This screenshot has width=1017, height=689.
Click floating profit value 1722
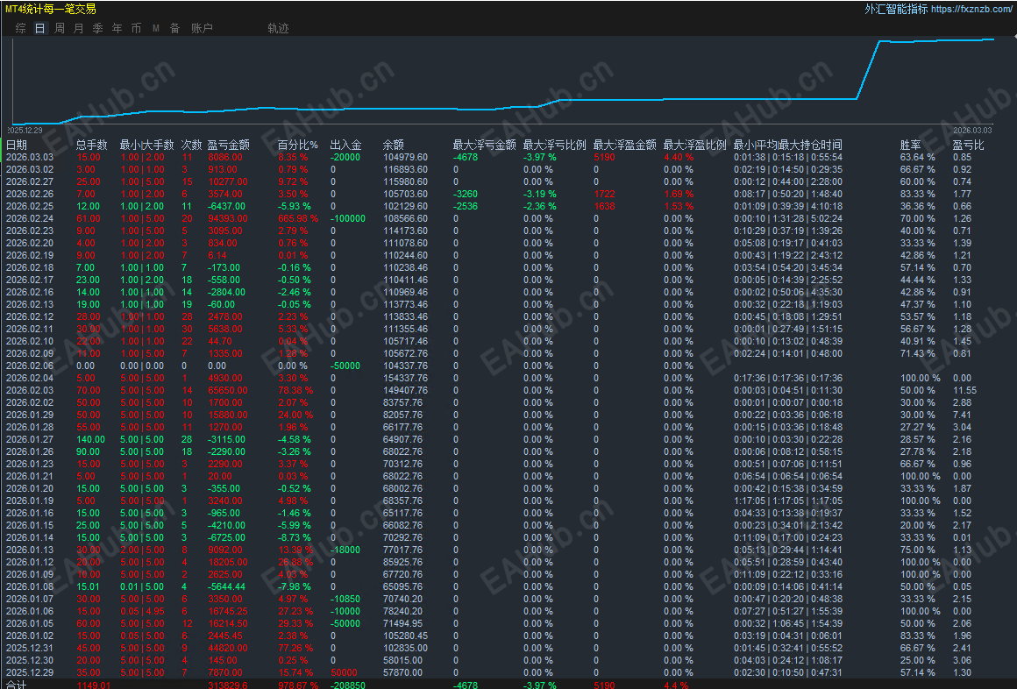coord(604,194)
